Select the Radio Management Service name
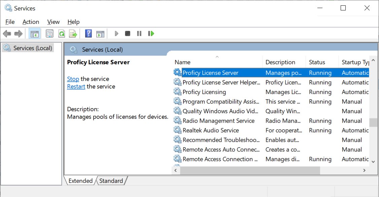The height and width of the screenshot is (197, 379). coord(218,121)
